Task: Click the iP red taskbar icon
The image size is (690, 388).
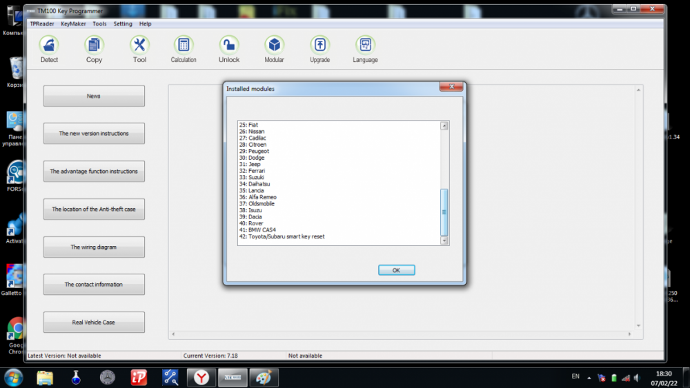Action: (x=139, y=378)
